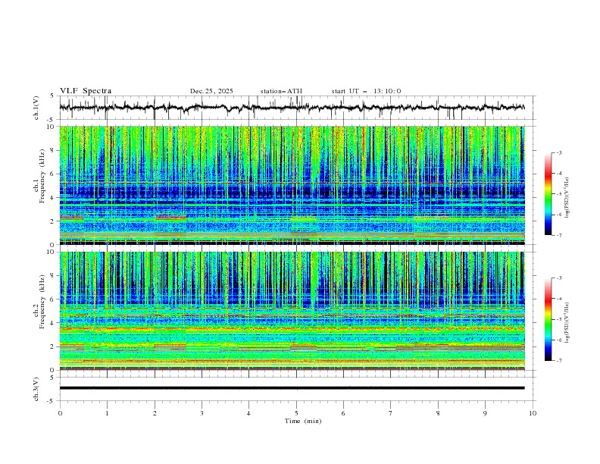Viewport: 600px width, 464px height.
Task: Click time-axis tick label "1"
Action: click(x=107, y=413)
